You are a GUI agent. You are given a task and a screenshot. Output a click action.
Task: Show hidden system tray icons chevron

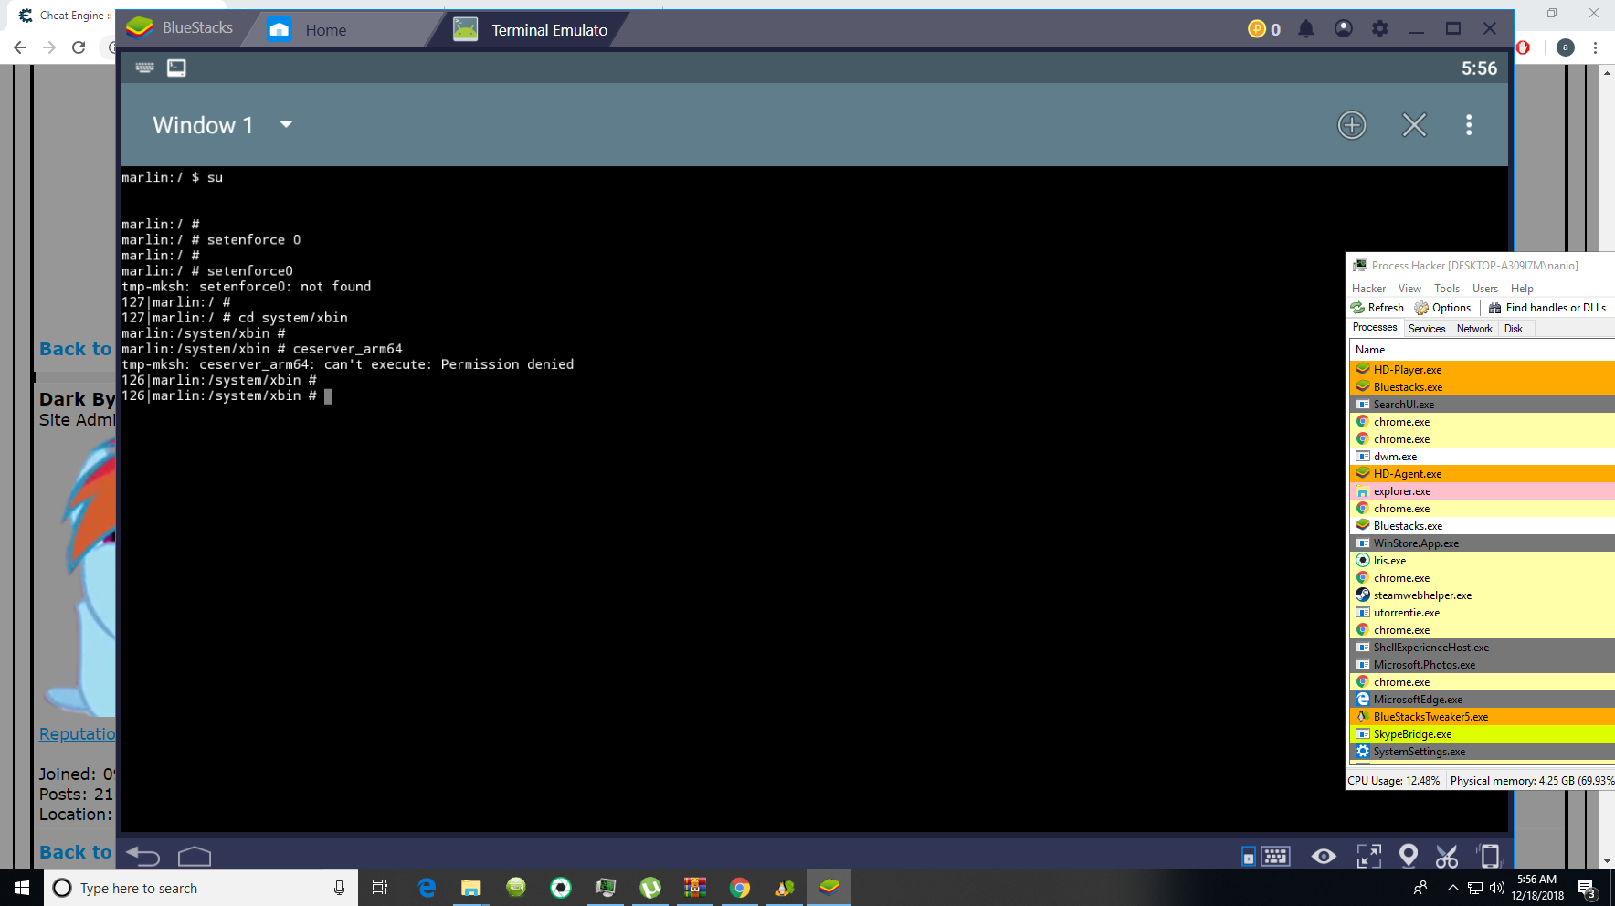(x=1453, y=888)
